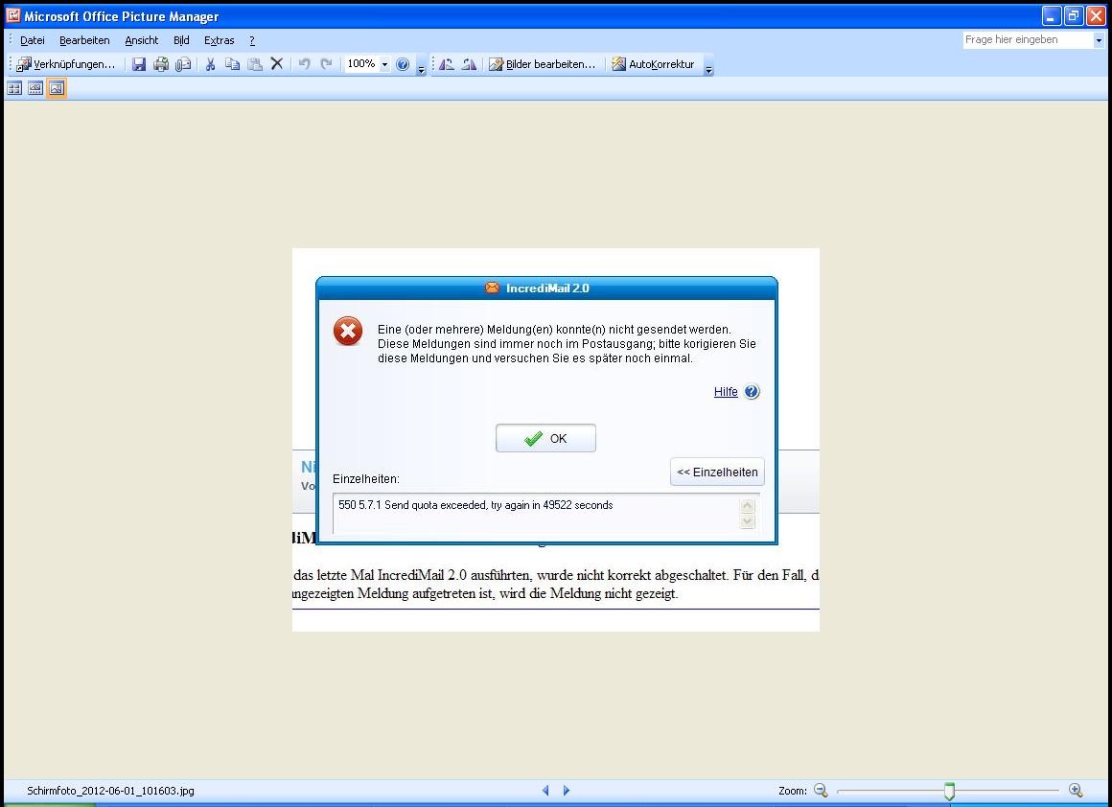The width and height of the screenshot is (1112, 807).
Task: Expand the 'Frage hier eingeben' dropdown arrow
Action: [1099, 40]
